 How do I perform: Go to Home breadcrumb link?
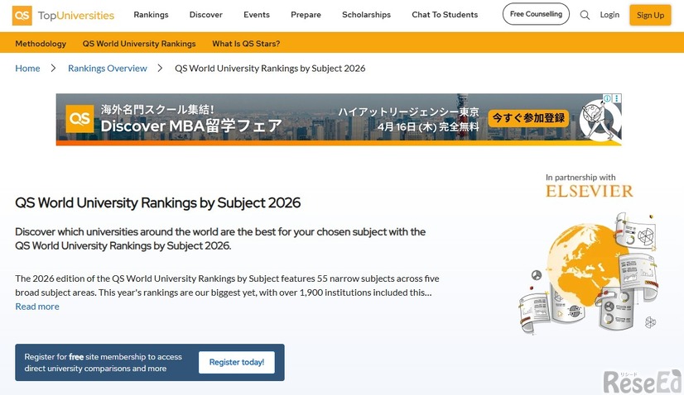(x=27, y=69)
